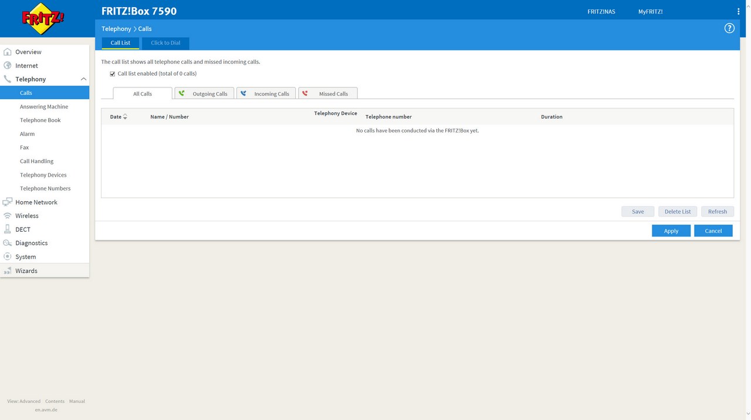Click the Telephony Device column header
Viewport: 751px width, 420px height.
pyautogui.click(x=336, y=113)
